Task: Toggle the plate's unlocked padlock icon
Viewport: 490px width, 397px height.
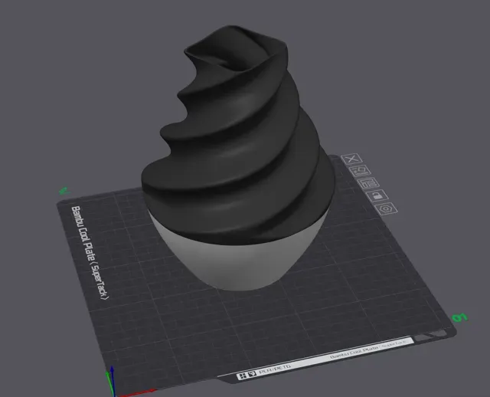Action: click(377, 196)
